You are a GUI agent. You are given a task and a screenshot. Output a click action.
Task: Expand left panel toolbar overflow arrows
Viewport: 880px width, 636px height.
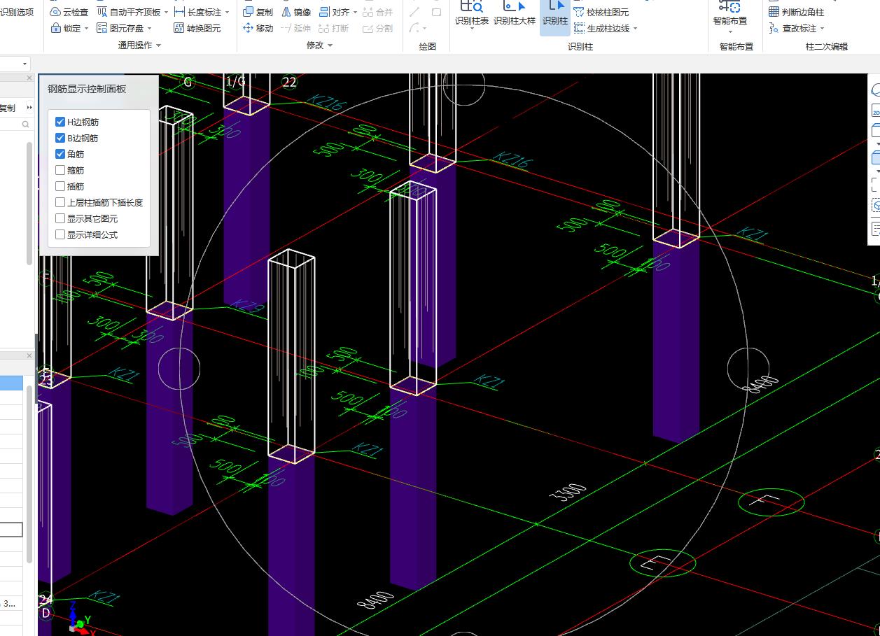point(29,108)
